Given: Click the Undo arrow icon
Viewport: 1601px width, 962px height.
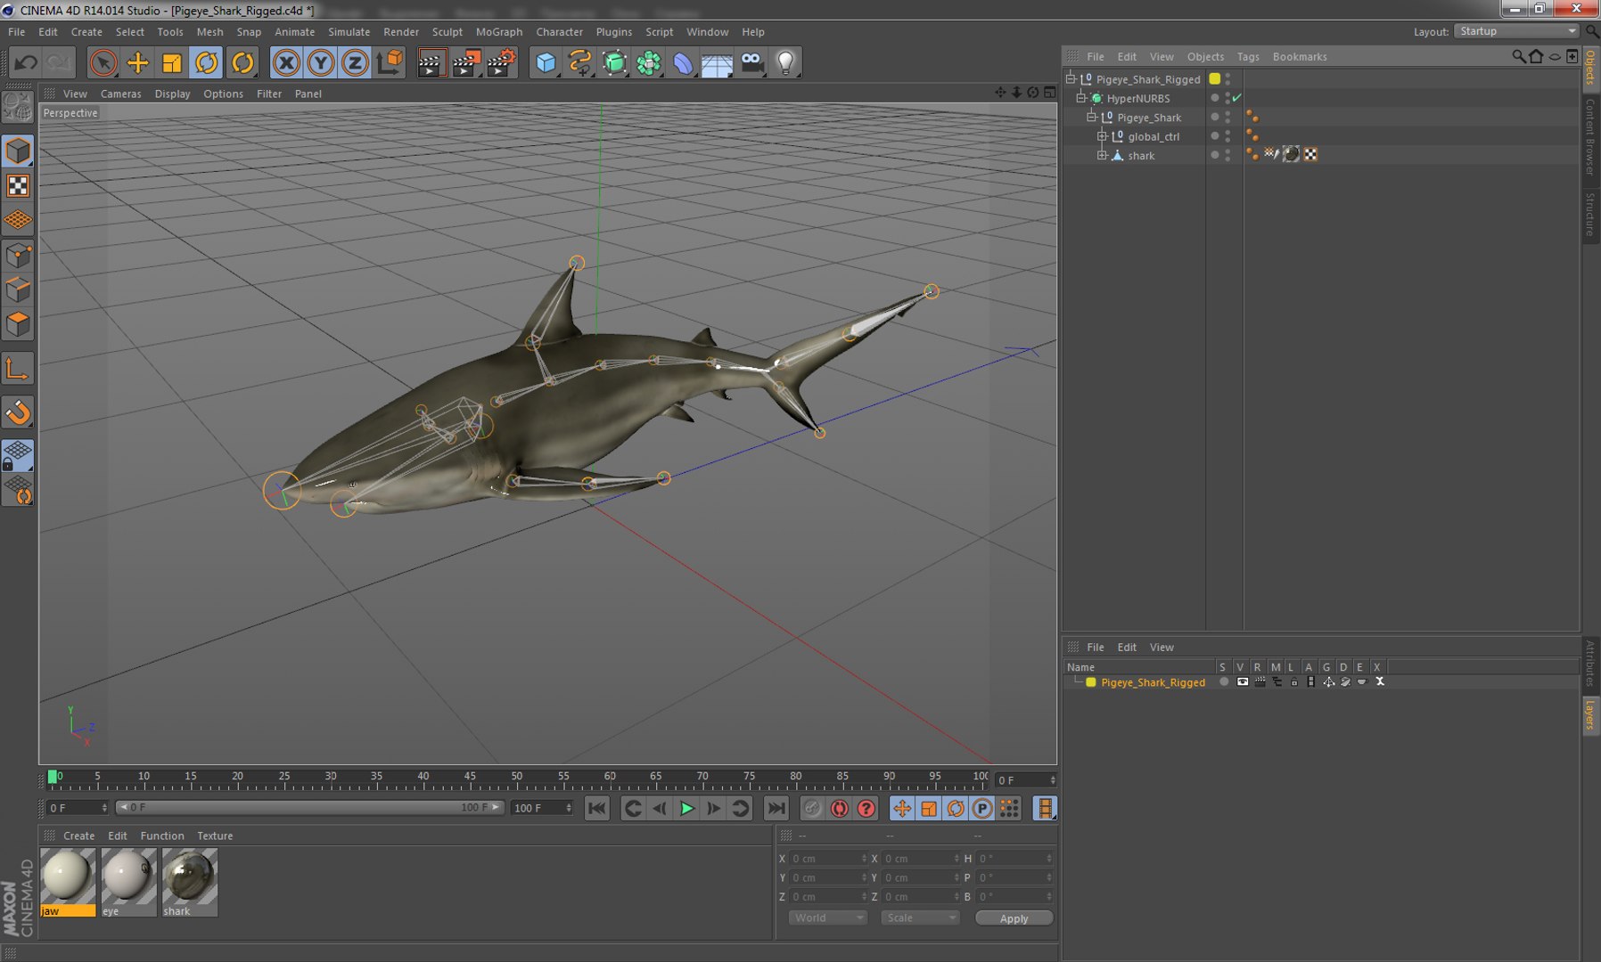Looking at the screenshot, I should coord(26,62).
